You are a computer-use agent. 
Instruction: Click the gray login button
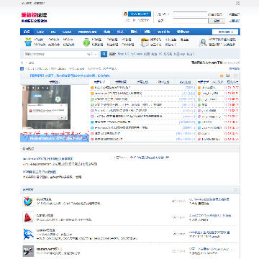click(217, 21)
